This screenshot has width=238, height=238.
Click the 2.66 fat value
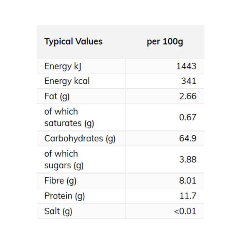pos(188,96)
